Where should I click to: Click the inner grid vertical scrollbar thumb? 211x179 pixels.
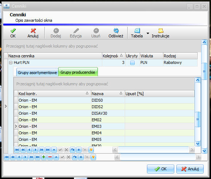coord(198,119)
